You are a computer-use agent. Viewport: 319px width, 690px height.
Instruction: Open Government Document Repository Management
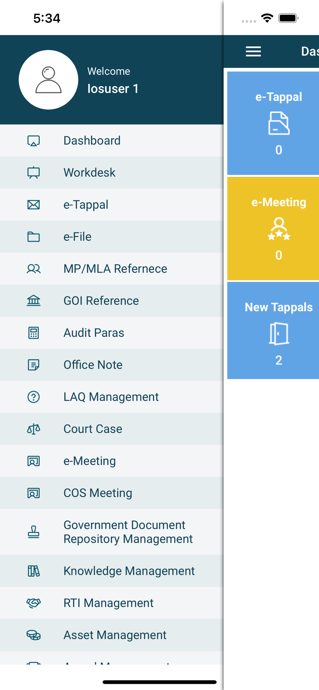pyautogui.click(x=112, y=532)
